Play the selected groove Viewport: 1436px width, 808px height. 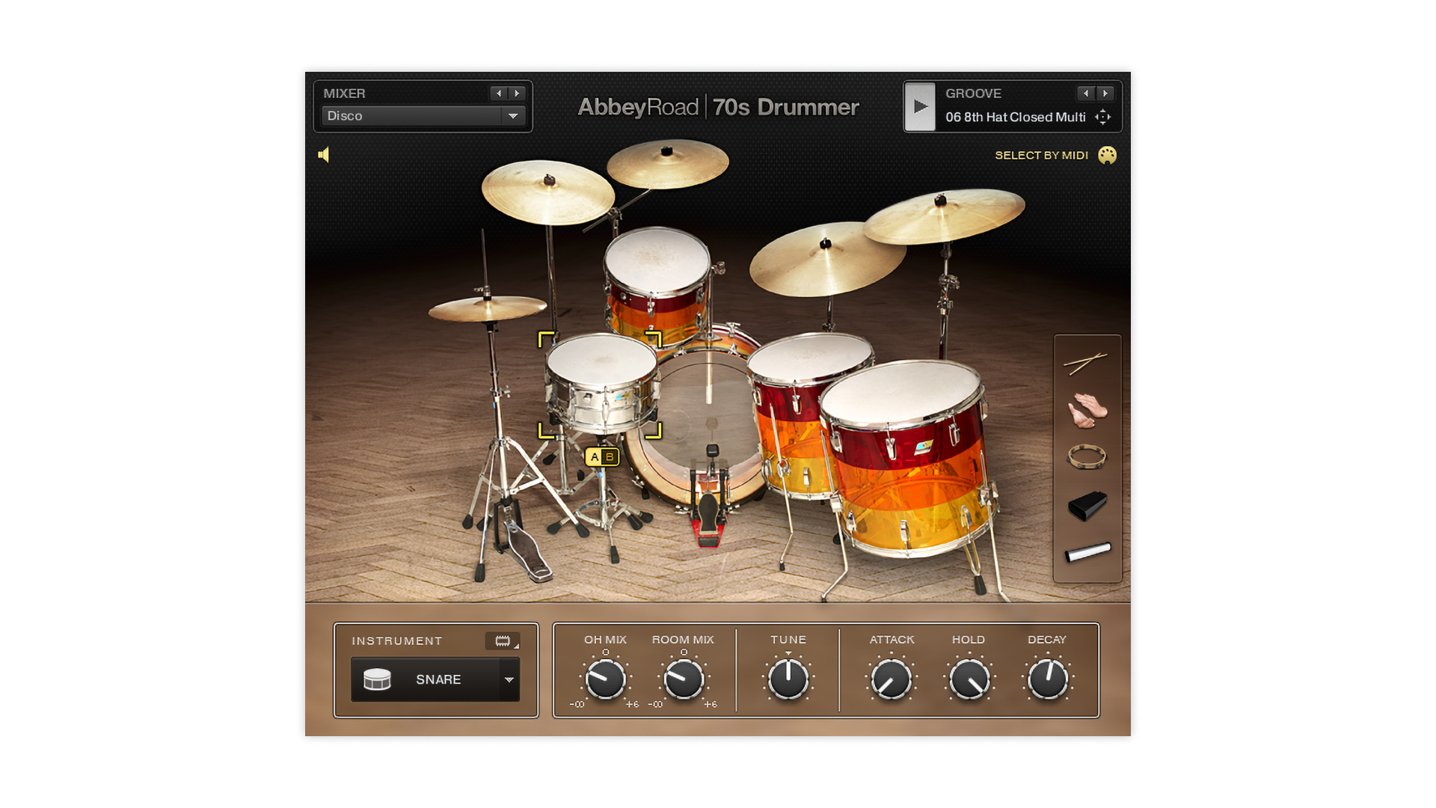coord(921,106)
